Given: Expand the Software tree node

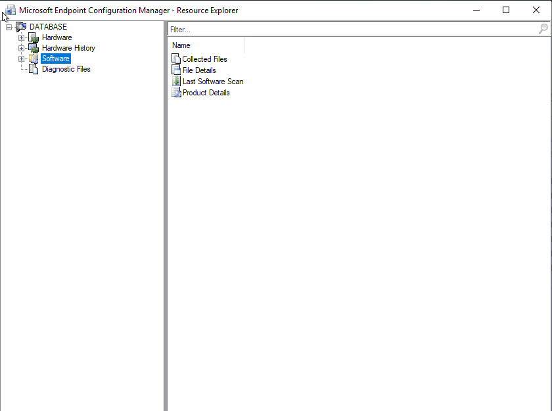Looking at the screenshot, I should [21, 59].
